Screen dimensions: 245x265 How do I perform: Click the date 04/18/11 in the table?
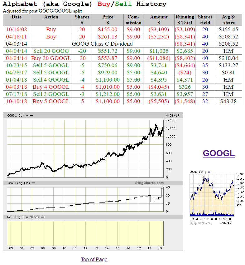pyautogui.click(x=17, y=37)
